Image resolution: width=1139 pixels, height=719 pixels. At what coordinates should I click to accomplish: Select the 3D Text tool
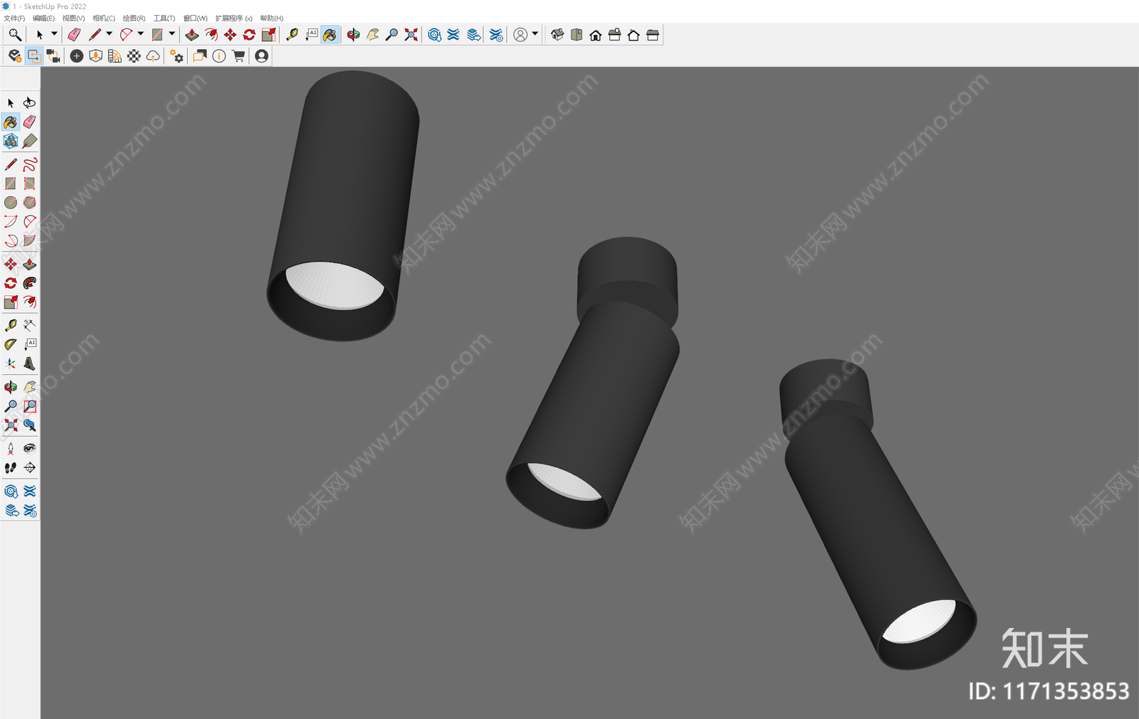pyautogui.click(x=29, y=364)
